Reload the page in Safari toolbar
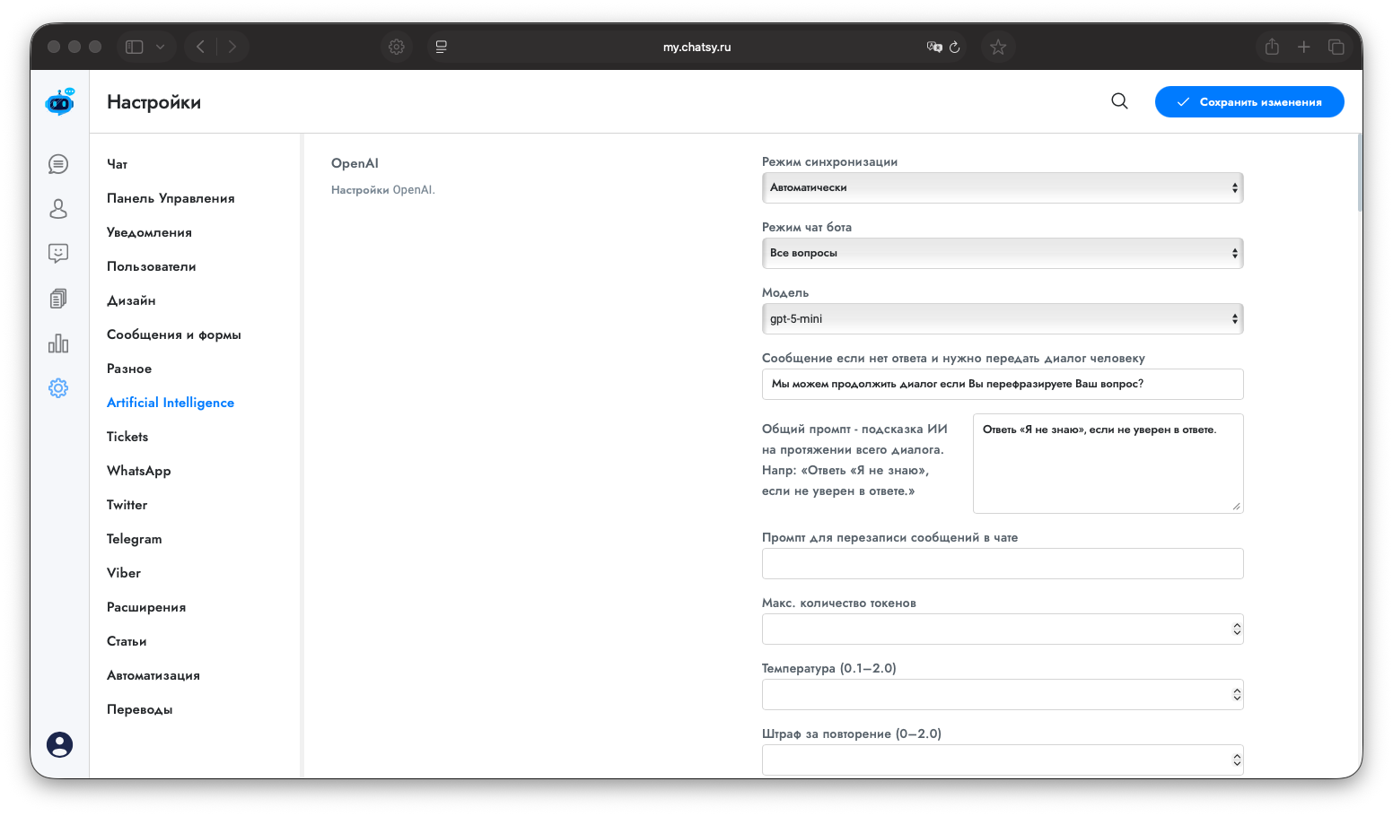The image size is (1393, 816). click(x=955, y=47)
